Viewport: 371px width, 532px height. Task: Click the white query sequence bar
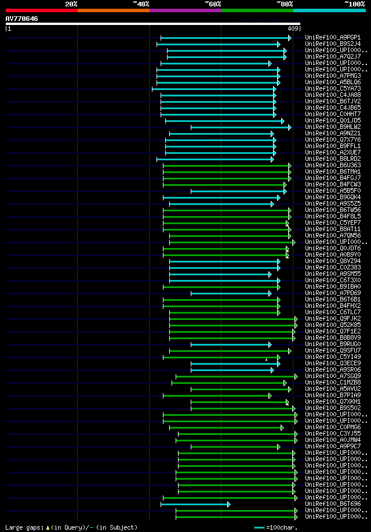[152, 24]
